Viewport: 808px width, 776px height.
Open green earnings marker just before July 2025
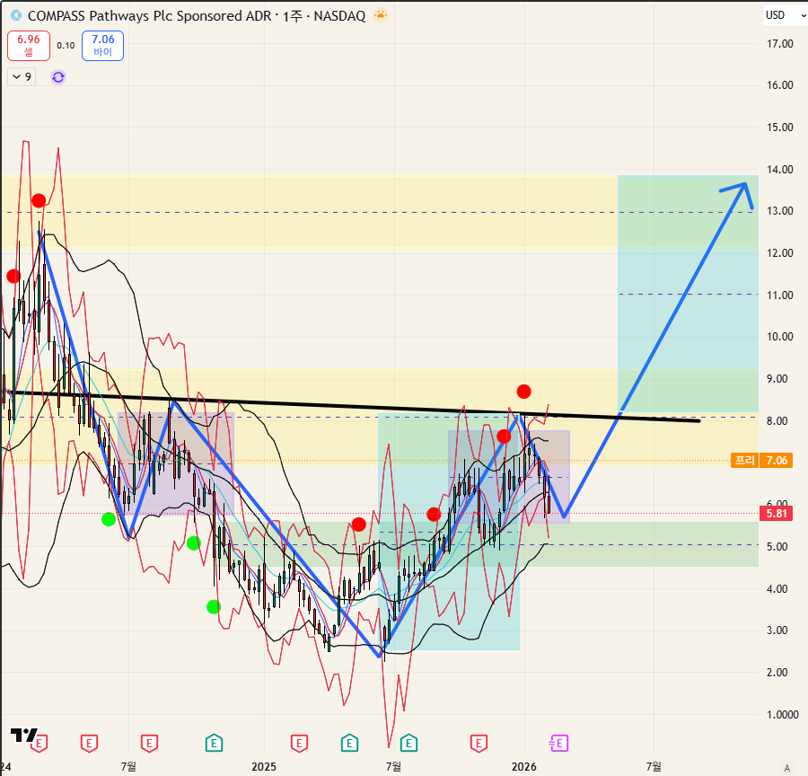(x=349, y=744)
